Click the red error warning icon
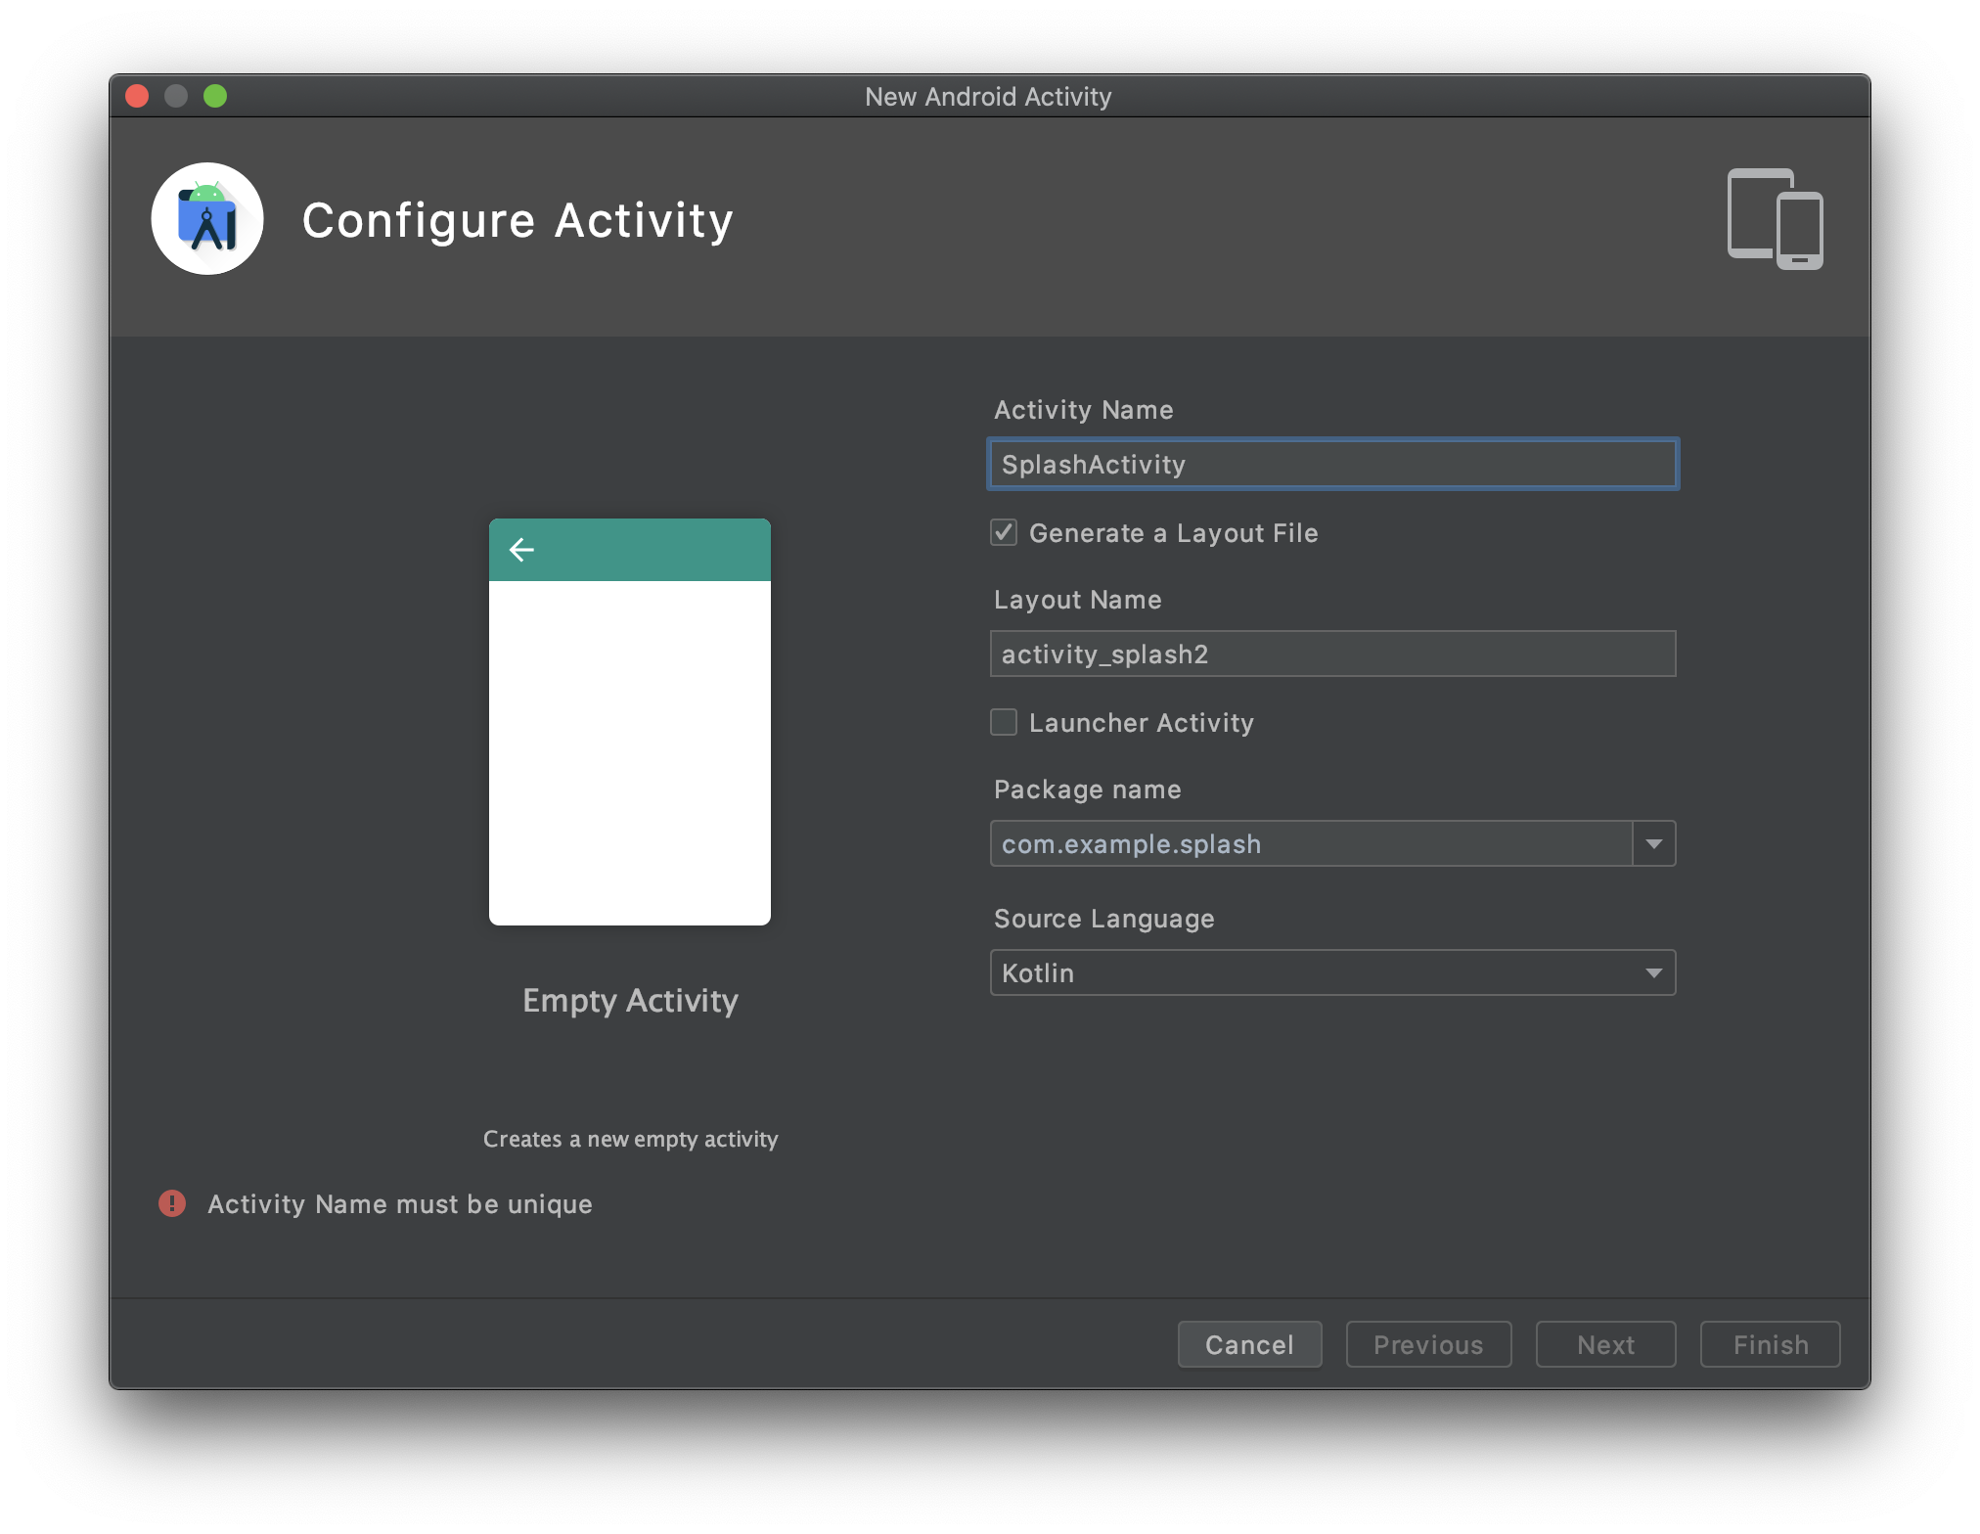The image size is (1980, 1534). pyautogui.click(x=172, y=1203)
